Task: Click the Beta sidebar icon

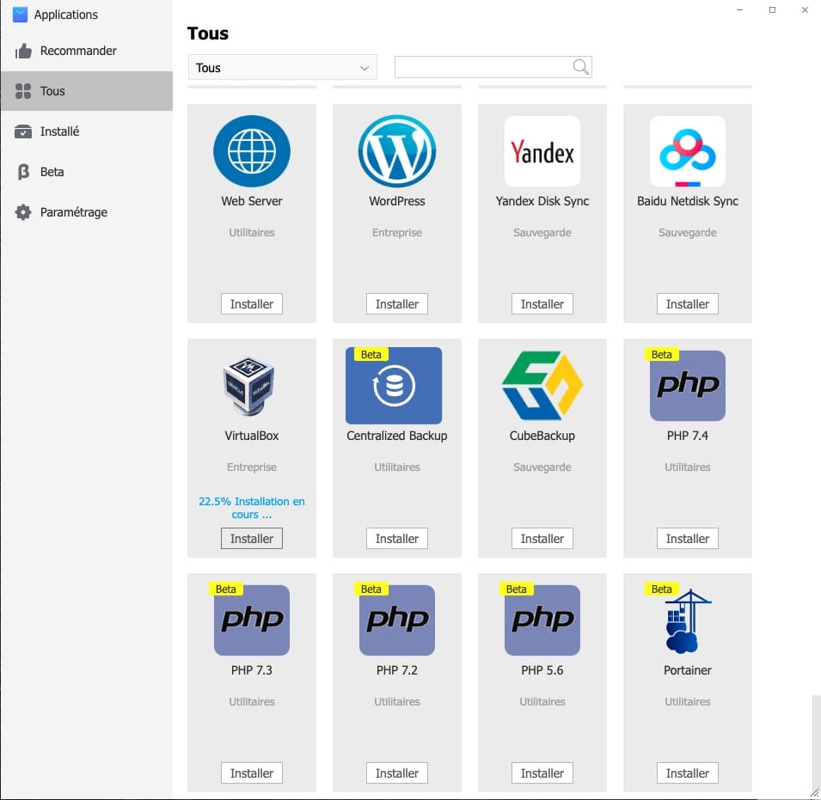Action: (23, 172)
